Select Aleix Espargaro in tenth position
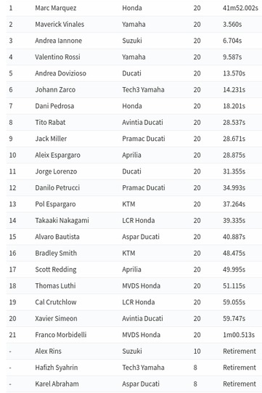 pyautogui.click(x=57, y=155)
